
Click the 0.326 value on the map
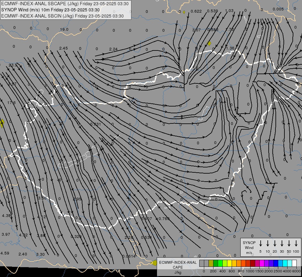76,236
